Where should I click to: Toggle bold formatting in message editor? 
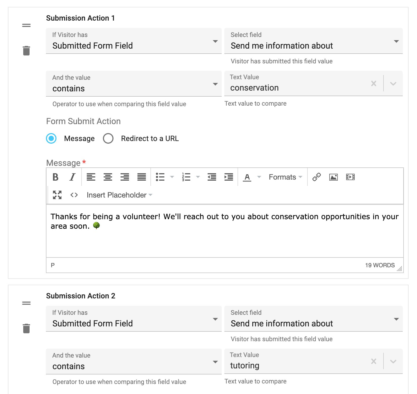(x=55, y=177)
